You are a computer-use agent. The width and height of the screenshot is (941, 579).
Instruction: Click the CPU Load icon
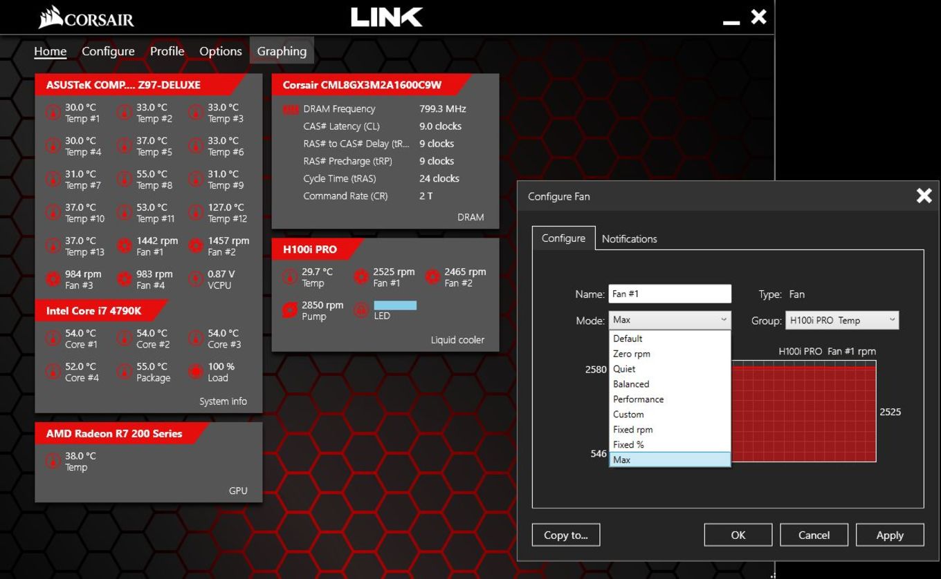click(x=196, y=372)
